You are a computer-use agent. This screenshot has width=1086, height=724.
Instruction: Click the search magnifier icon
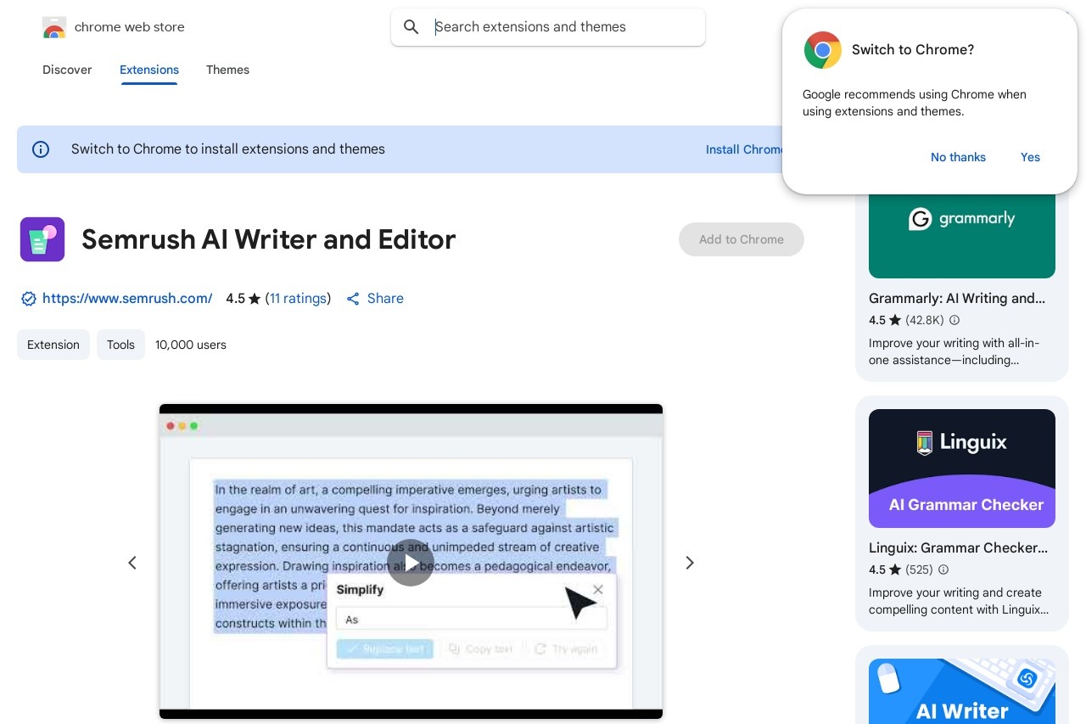(x=411, y=27)
